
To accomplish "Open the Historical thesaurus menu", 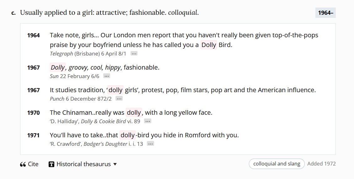I will 83,164.
